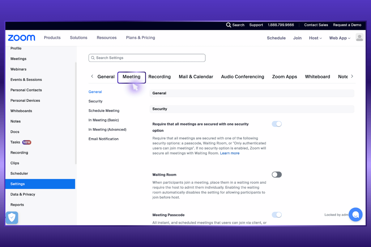This screenshot has height=247, width=371.
Task: Jump to Security settings section link
Action: [96, 101]
